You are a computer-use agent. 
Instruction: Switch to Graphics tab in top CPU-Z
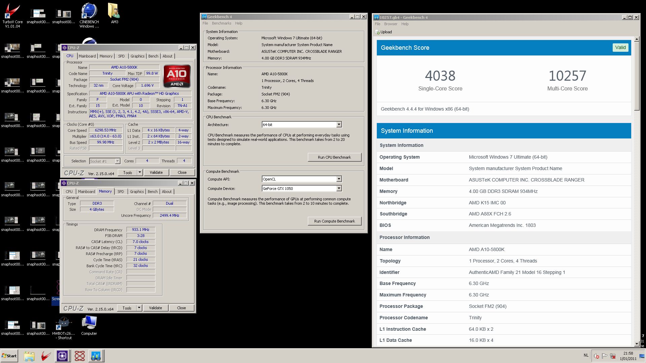[x=137, y=56]
